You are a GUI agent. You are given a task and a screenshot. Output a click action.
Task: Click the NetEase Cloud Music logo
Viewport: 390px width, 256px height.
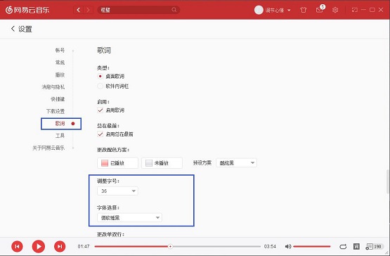[x=27, y=10]
